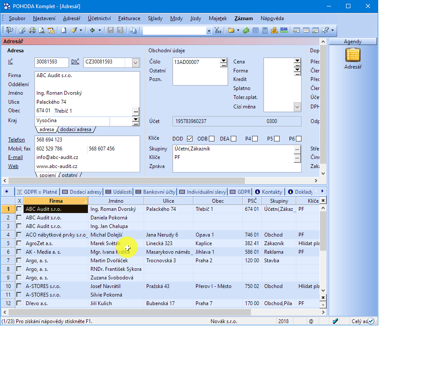Open the toolbar search combo box dropdown
Viewport: 437px width, 366px height.
pos(209,31)
